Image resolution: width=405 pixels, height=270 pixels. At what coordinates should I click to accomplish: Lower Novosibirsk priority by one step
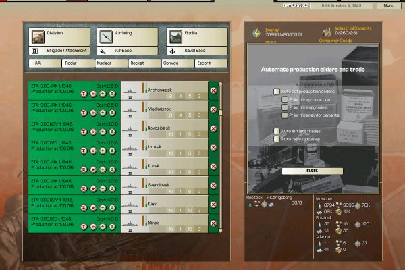coord(93,132)
